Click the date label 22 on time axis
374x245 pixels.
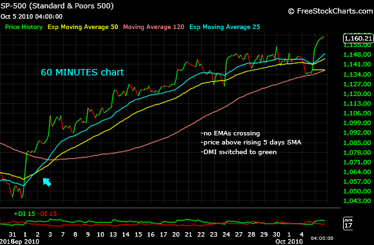201,235
